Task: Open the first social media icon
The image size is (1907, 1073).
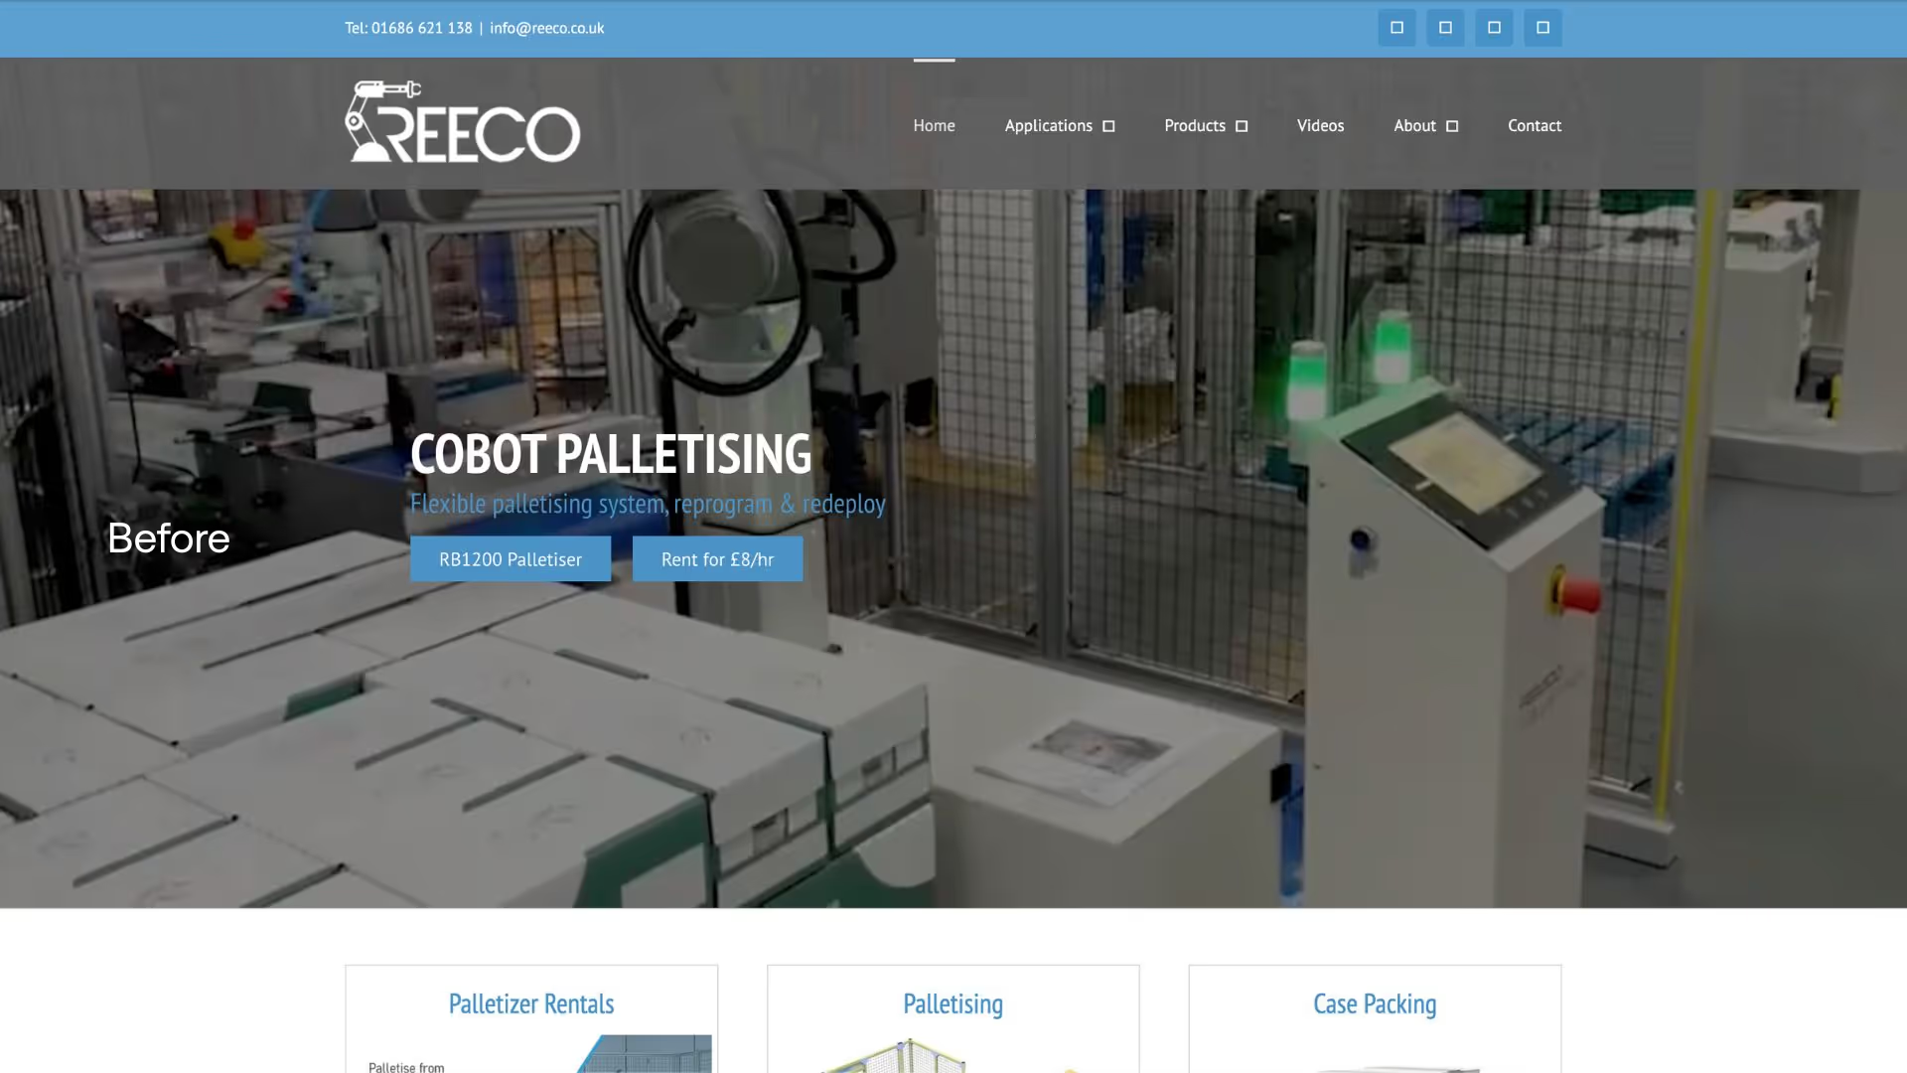Action: [x=1396, y=28]
